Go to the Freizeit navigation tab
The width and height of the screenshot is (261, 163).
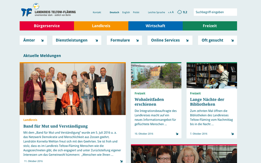tap(210, 26)
